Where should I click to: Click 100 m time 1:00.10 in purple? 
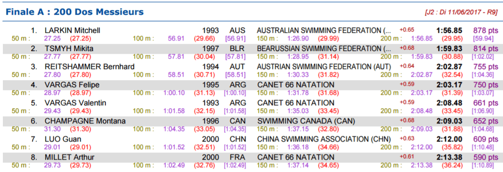coord(174,93)
